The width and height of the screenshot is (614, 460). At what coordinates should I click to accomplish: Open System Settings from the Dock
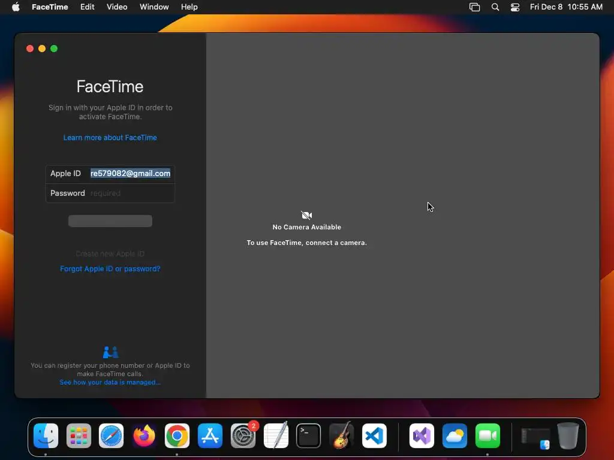click(x=243, y=436)
